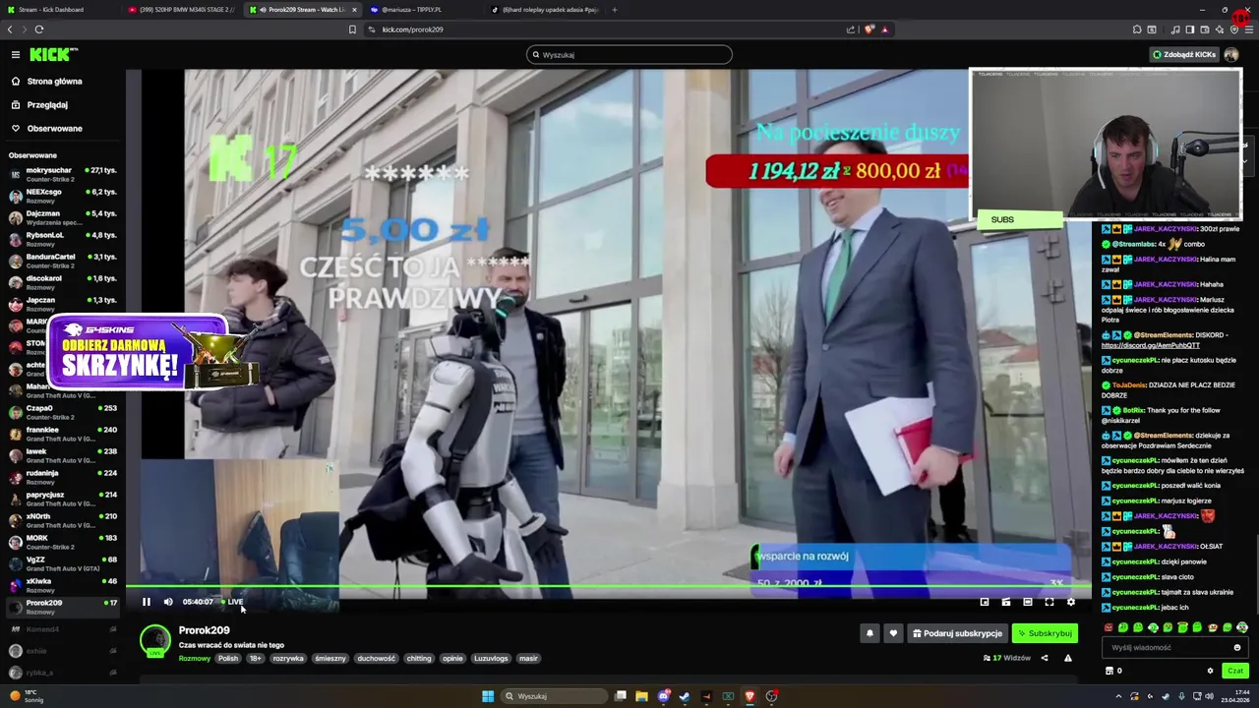Viewport: 1259px width, 708px height.
Task: Reload the page
Action: (39, 29)
